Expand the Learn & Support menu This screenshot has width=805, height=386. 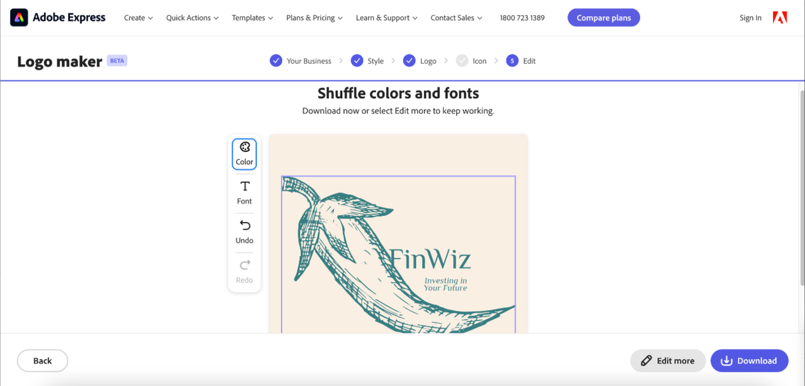click(x=387, y=18)
